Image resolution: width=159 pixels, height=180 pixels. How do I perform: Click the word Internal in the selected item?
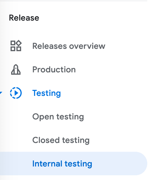[47, 164]
